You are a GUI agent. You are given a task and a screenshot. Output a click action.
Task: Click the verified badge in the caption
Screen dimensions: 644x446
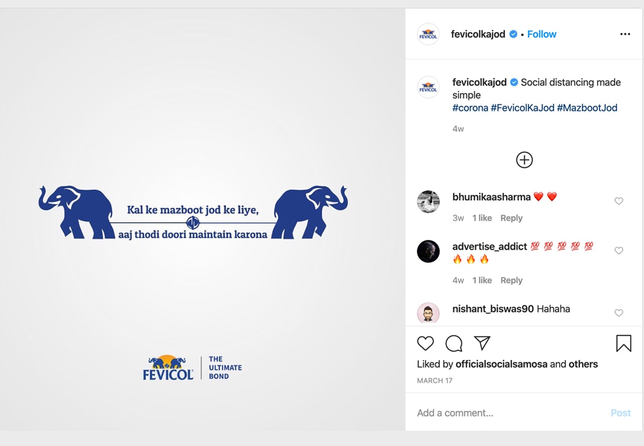tap(514, 82)
